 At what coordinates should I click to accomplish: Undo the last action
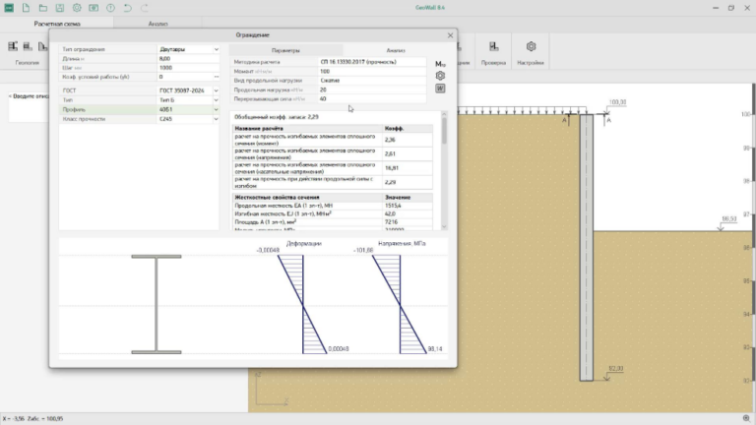127,8
